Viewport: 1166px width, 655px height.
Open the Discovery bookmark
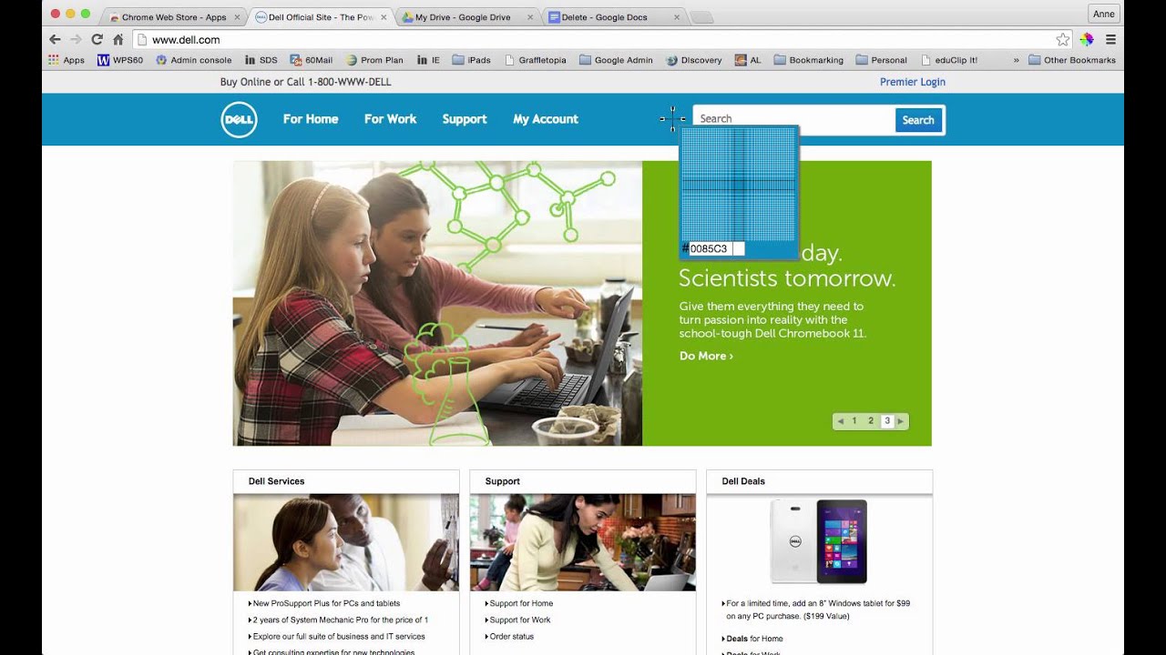pyautogui.click(x=694, y=60)
